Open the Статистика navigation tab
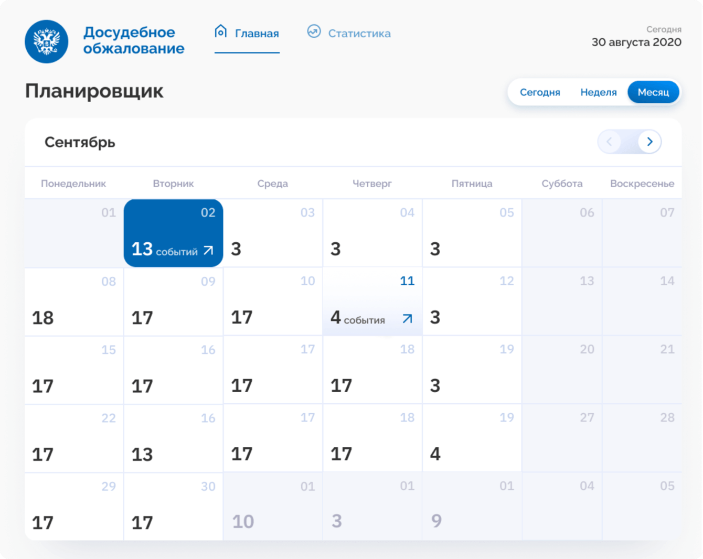Image resolution: width=703 pixels, height=559 pixels. (349, 34)
